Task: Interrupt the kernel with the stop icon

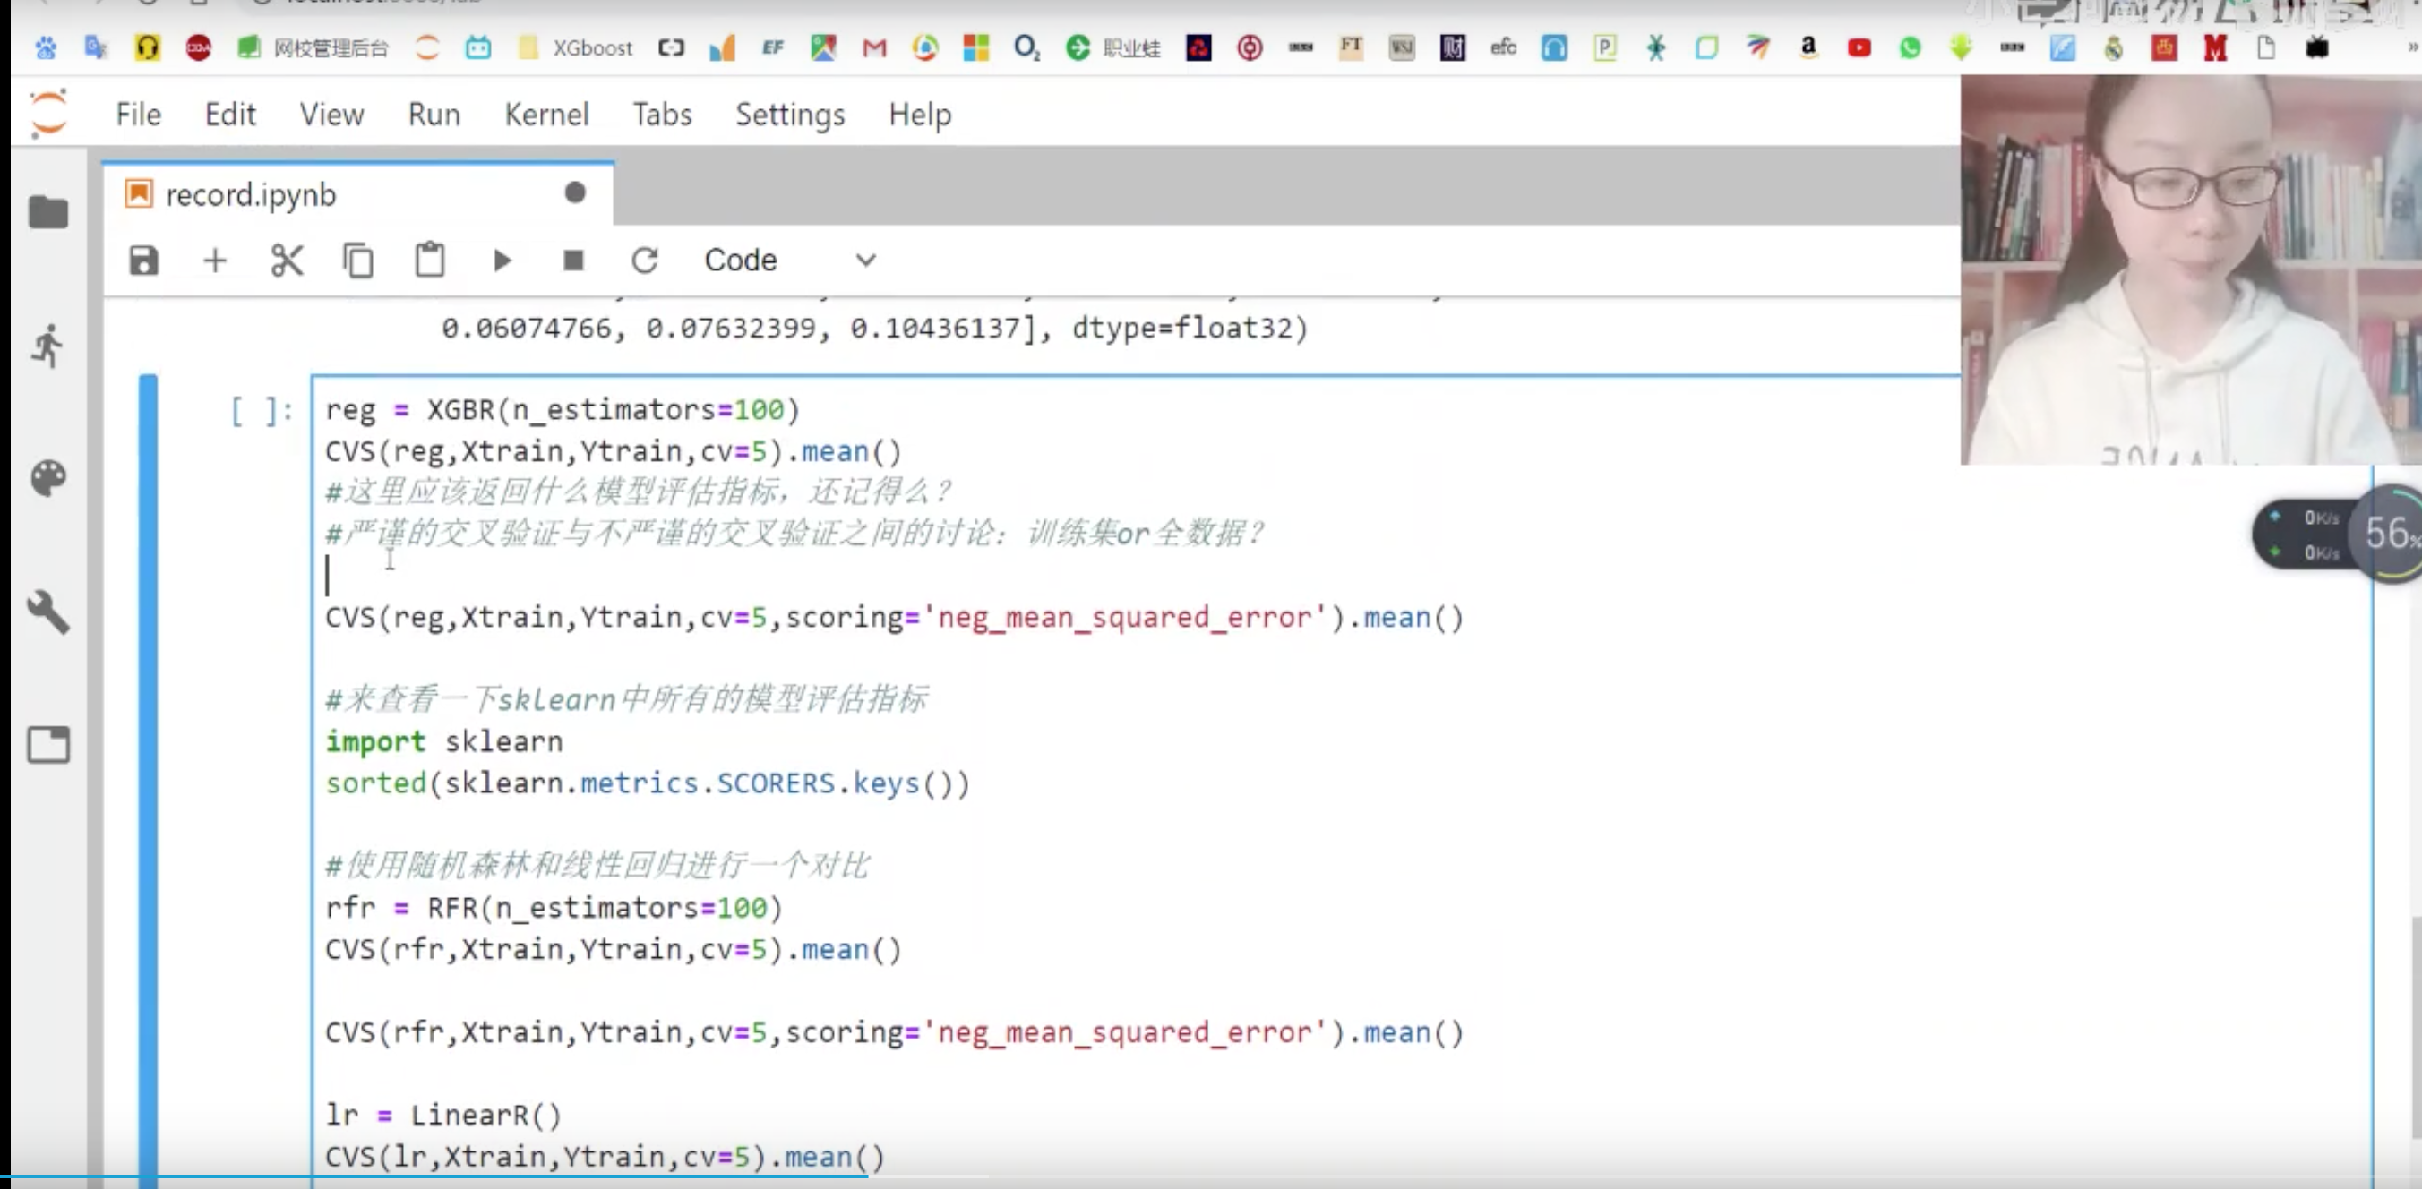Action: tap(573, 261)
